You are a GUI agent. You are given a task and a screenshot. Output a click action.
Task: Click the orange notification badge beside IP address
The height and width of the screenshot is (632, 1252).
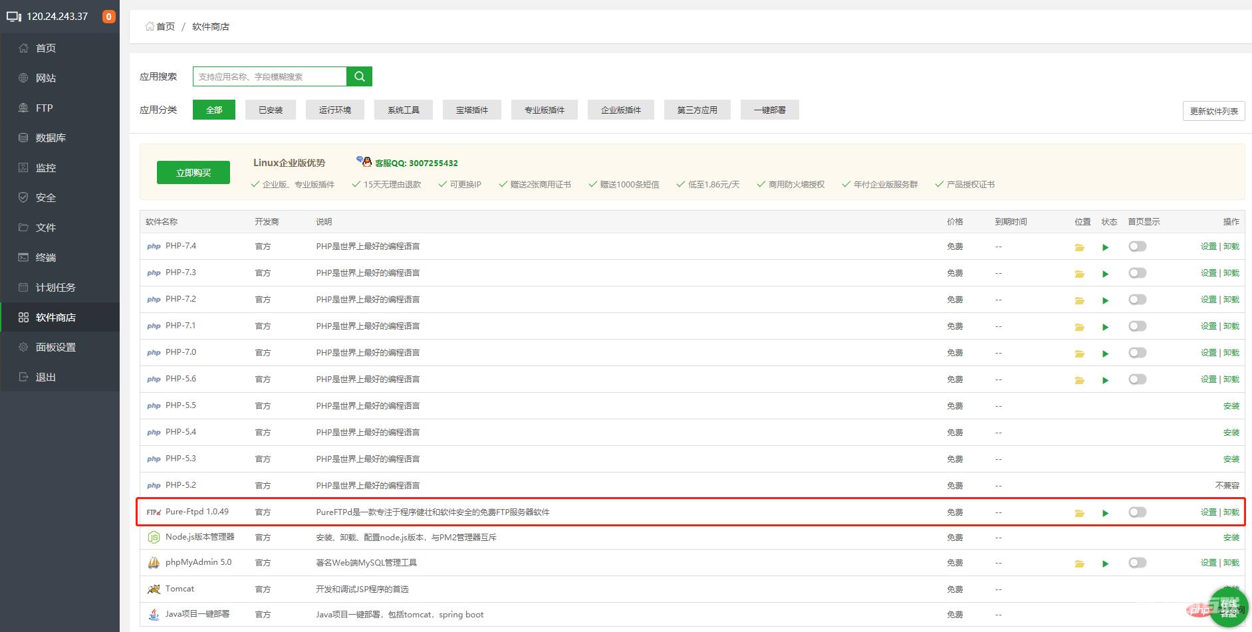(x=108, y=17)
